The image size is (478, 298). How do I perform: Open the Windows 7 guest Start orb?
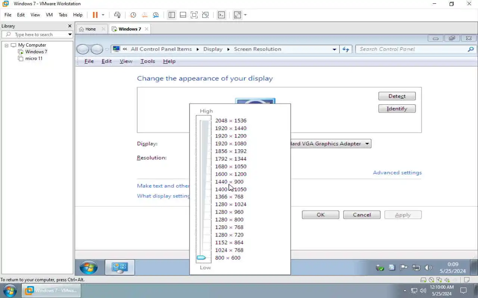pos(89,267)
